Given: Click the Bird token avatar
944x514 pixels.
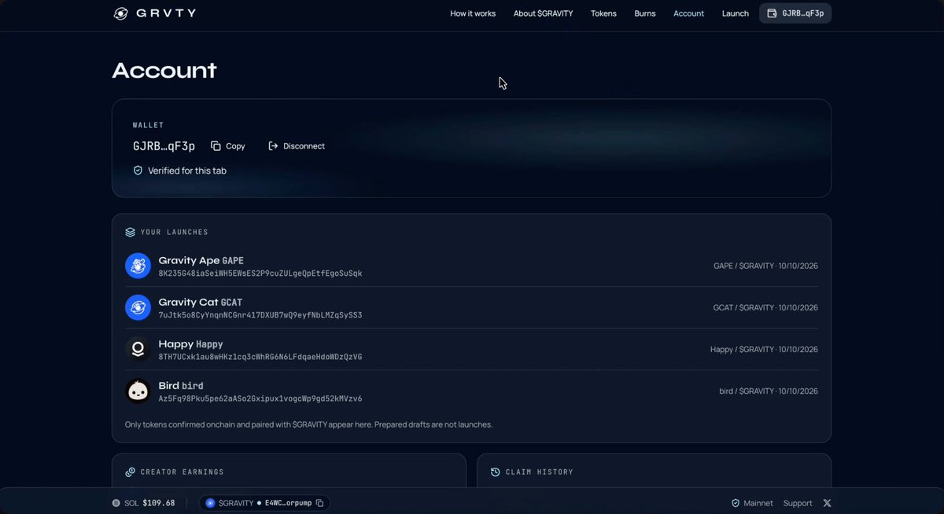Looking at the screenshot, I should point(138,391).
